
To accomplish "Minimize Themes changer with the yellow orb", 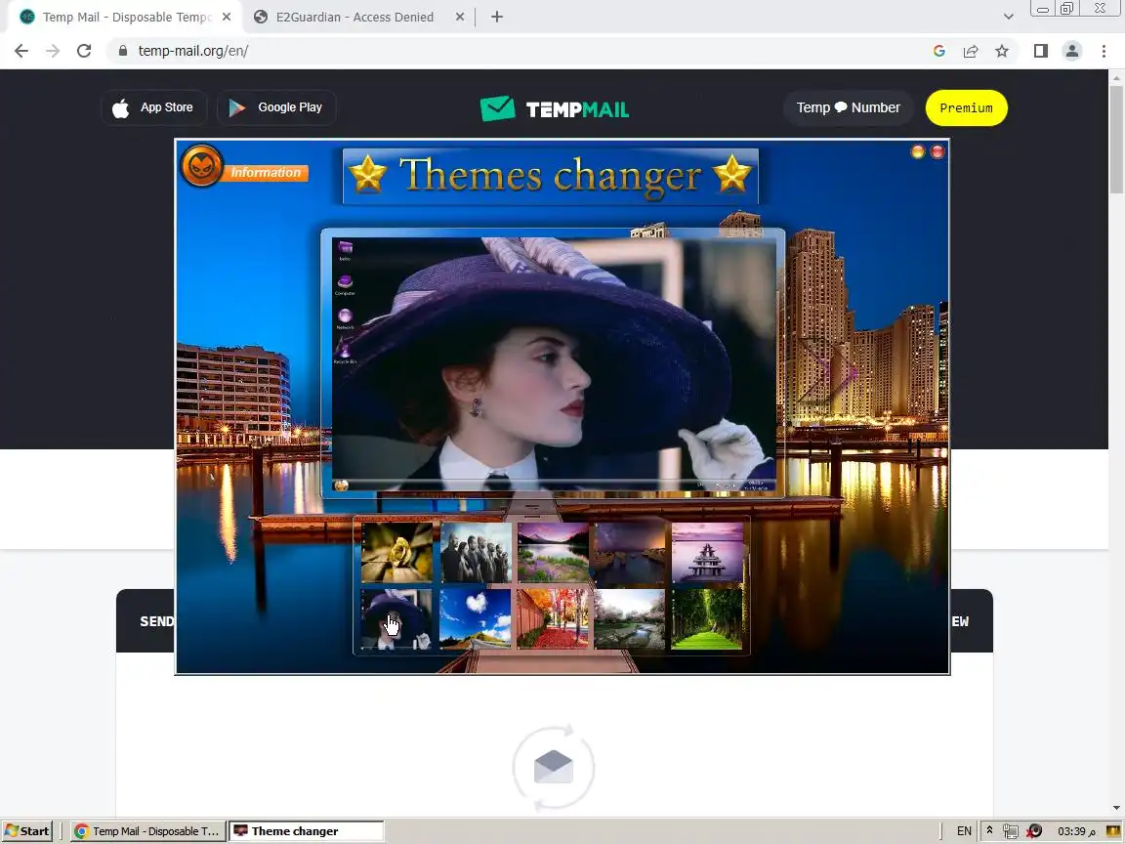I will (918, 151).
